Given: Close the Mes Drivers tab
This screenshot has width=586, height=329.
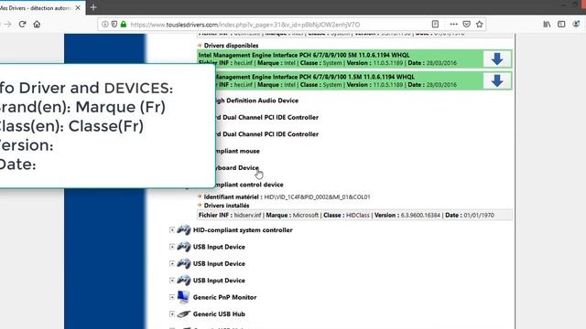Looking at the screenshot, I should (78, 7).
